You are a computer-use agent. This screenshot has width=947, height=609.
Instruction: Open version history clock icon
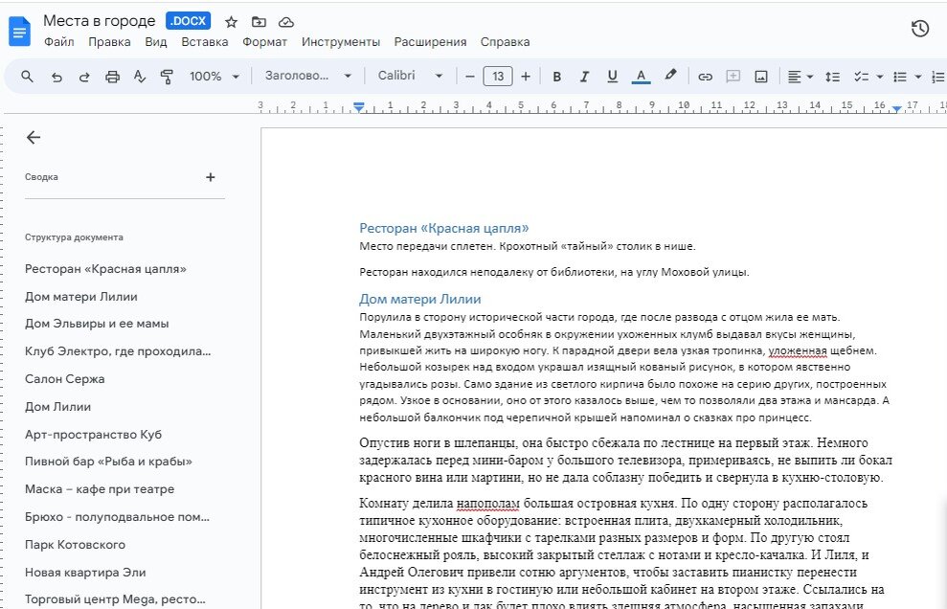pos(920,29)
